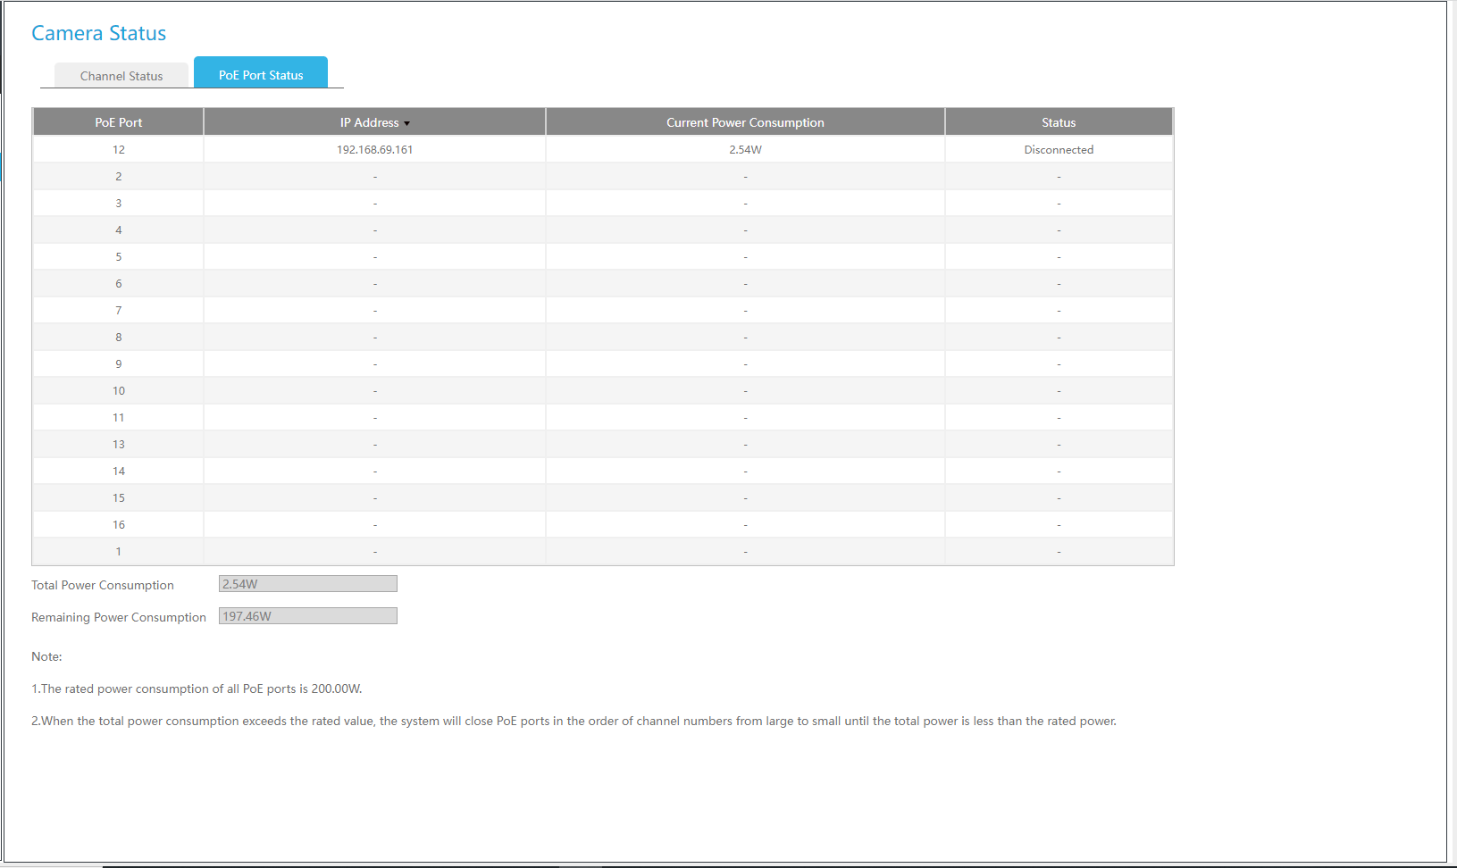Screen dimensions: 1457x868
Task: Click the Disconnected status cell
Action: (x=1059, y=150)
